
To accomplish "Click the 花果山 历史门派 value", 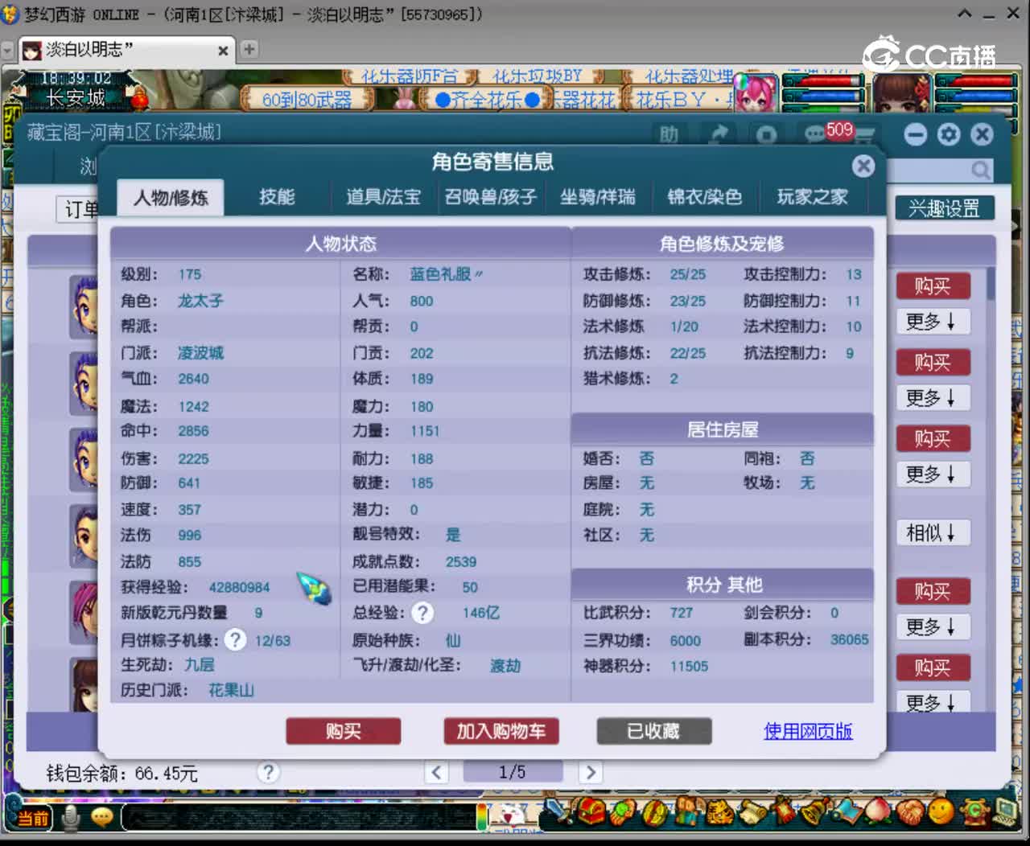I will pyautogui.click(x=232, y=691).
